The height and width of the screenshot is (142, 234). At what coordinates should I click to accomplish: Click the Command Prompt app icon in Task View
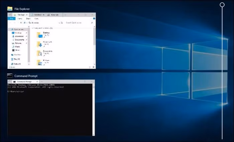coord(10,76)
